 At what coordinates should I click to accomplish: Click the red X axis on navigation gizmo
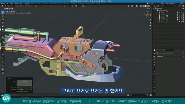(x=147, y=15)
